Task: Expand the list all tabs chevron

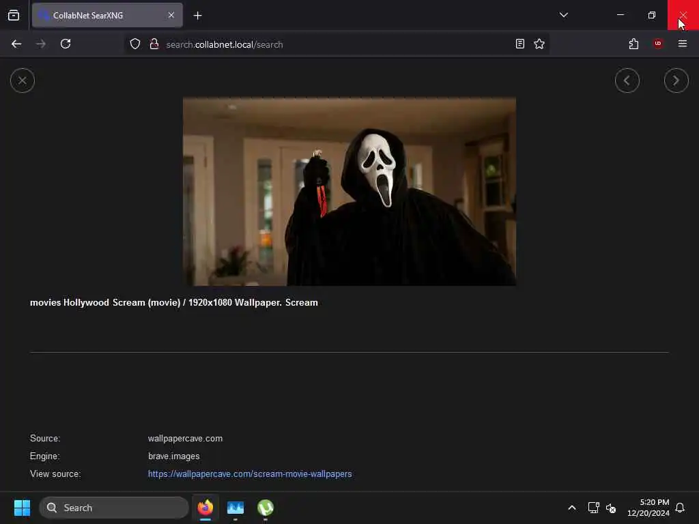Action: pos(563,15)
